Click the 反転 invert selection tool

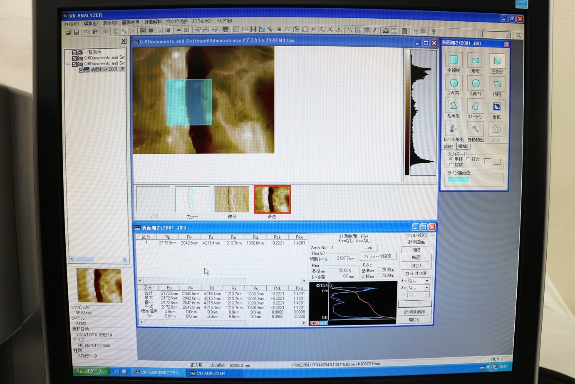pos(497,107)
